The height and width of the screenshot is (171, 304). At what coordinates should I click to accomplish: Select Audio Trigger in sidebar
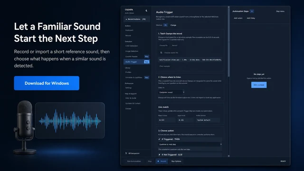point(137,62)
